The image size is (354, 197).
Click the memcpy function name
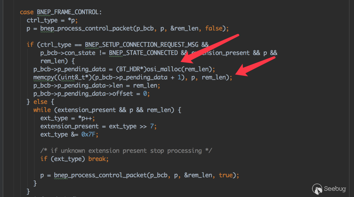42,77
